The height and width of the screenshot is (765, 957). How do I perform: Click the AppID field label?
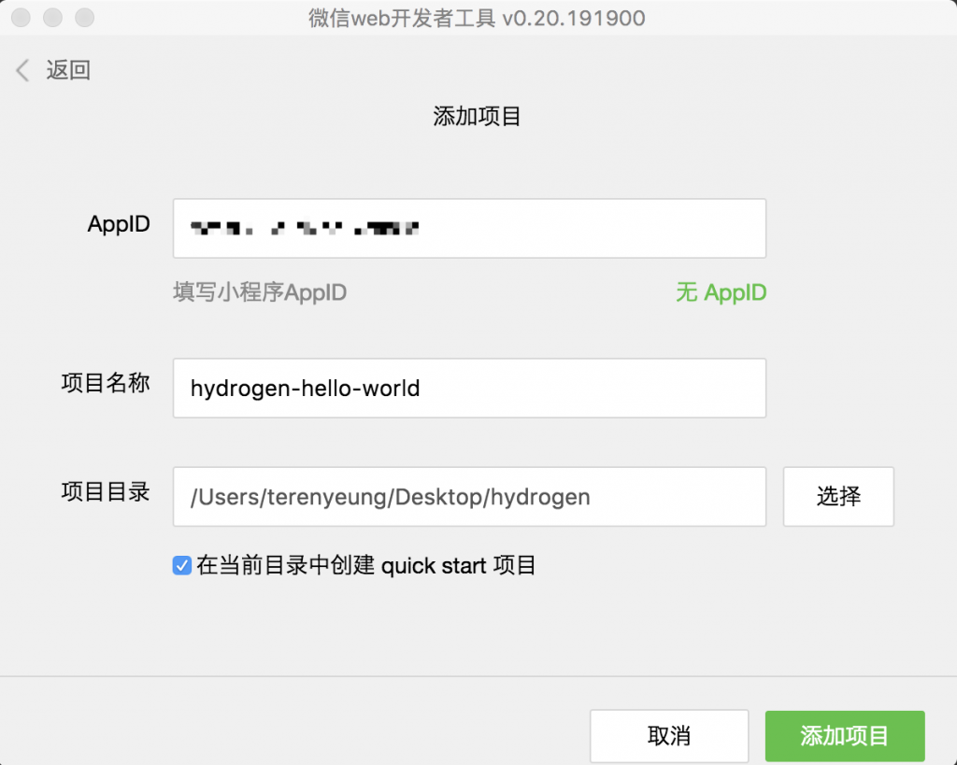[119, 224]
